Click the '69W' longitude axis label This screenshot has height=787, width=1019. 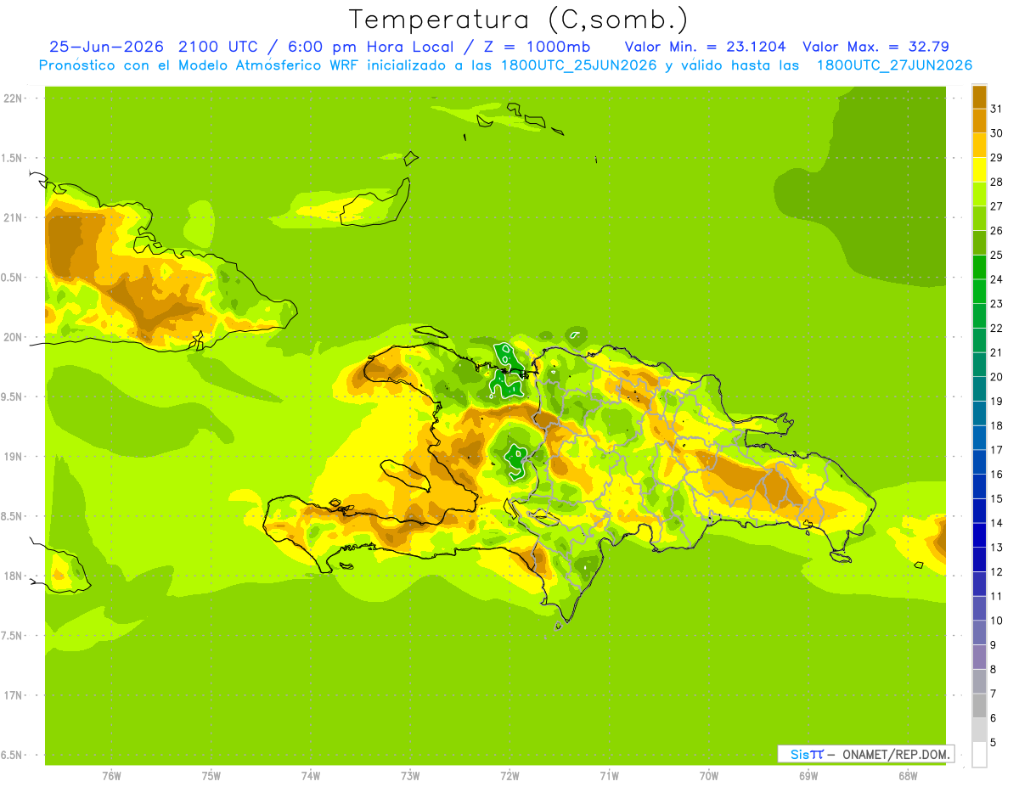pyautogui.click(x=808, y=776)
